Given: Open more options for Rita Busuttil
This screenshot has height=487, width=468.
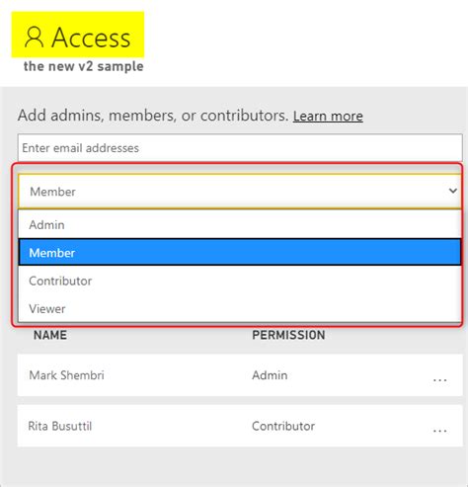Looking at the screenshot, I should 439,431.
